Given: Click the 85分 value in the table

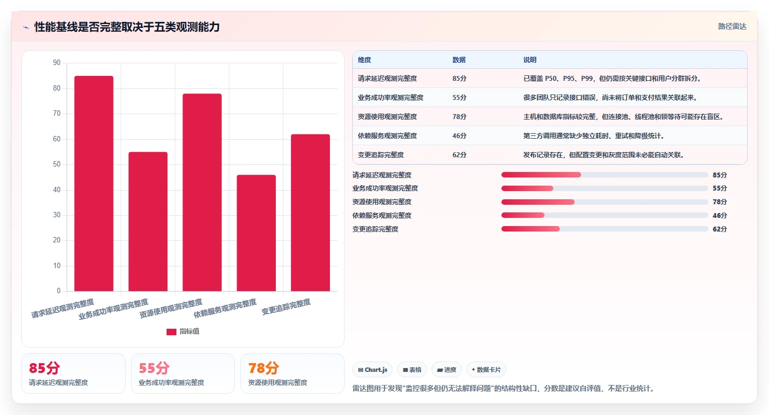Looking at the screenshot, I should click(x=459, y=79).
